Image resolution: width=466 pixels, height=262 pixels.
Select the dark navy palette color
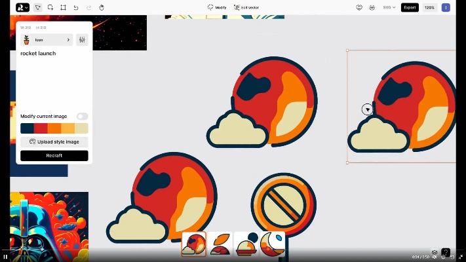click(27, 128)
